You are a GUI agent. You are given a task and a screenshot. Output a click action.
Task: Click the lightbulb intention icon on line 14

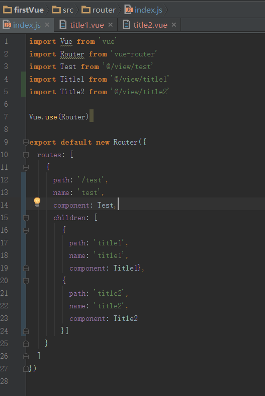click(37, 202)
